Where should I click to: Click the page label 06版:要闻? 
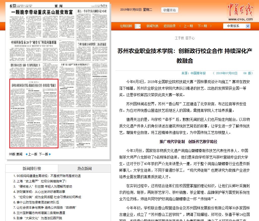click(16, 154)
